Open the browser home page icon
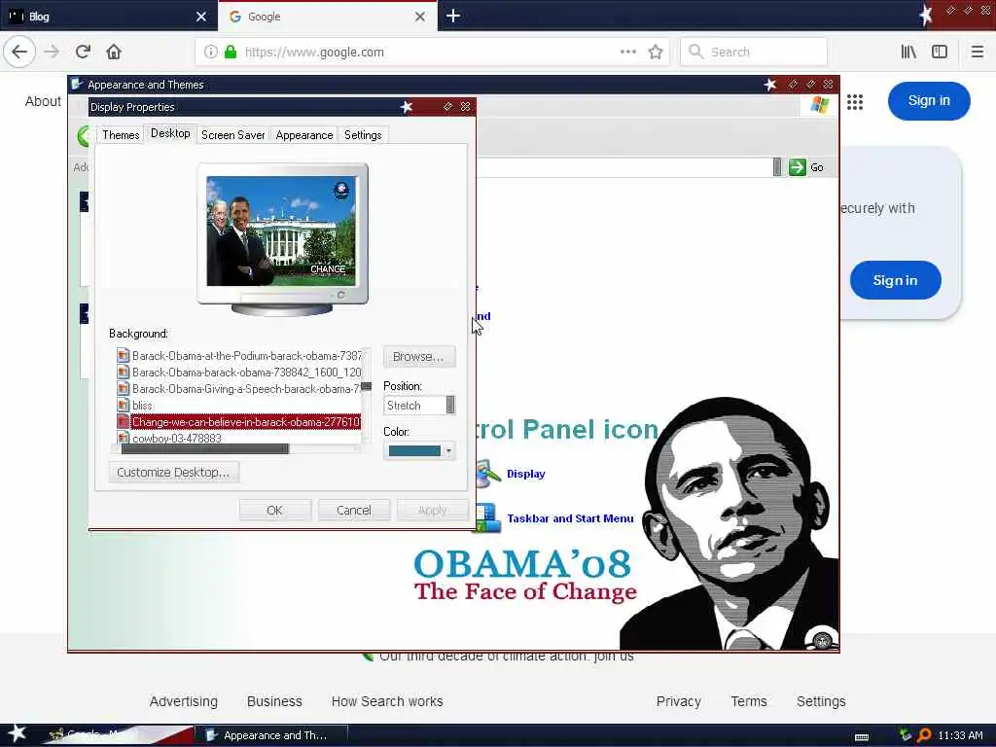 (x=114, y=53)
